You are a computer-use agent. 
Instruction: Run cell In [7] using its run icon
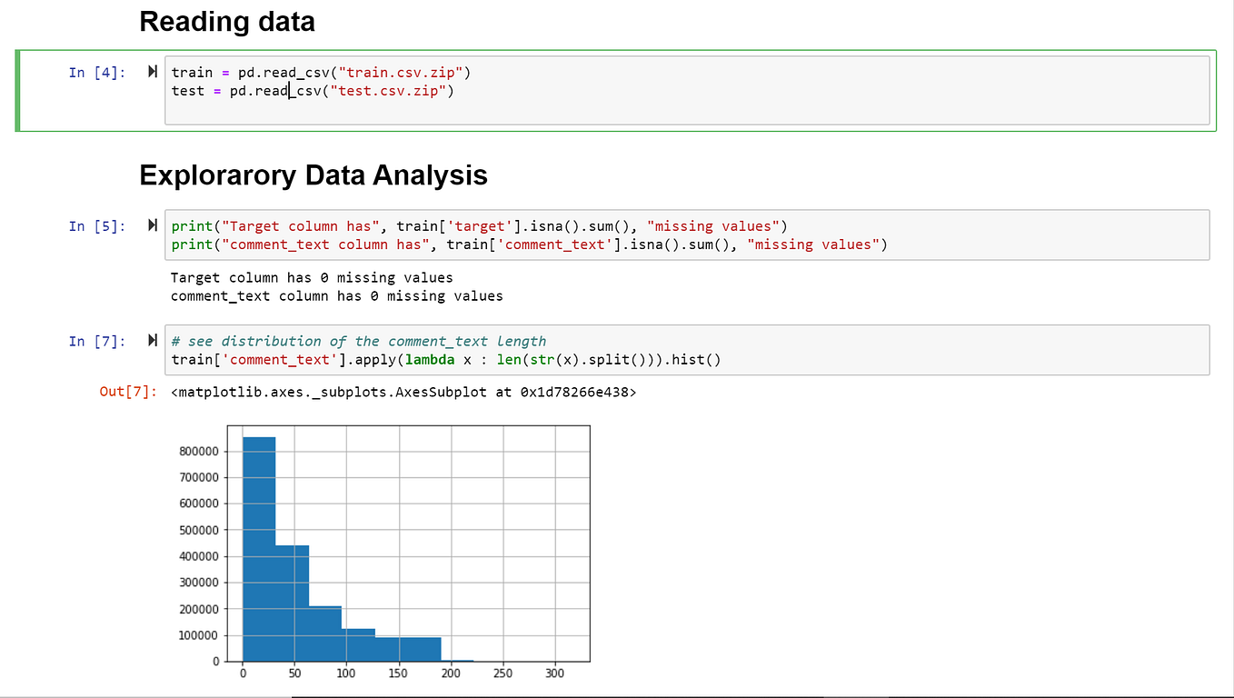(x=152, y=341)
